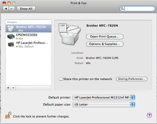
Task: Click the back arrow navigation button
Action: tap(6, 9)
